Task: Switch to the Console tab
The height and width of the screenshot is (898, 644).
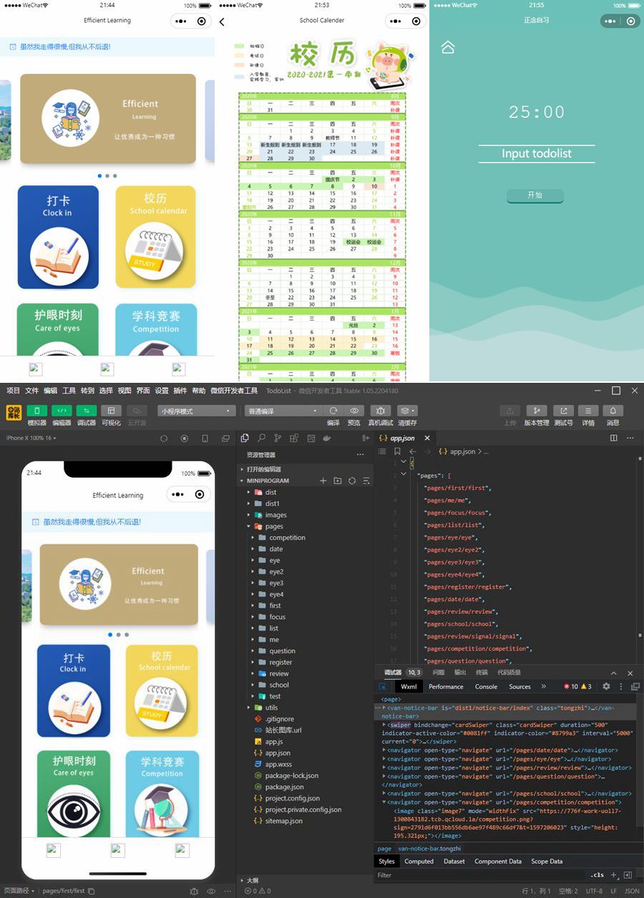Action: point(486,687)
